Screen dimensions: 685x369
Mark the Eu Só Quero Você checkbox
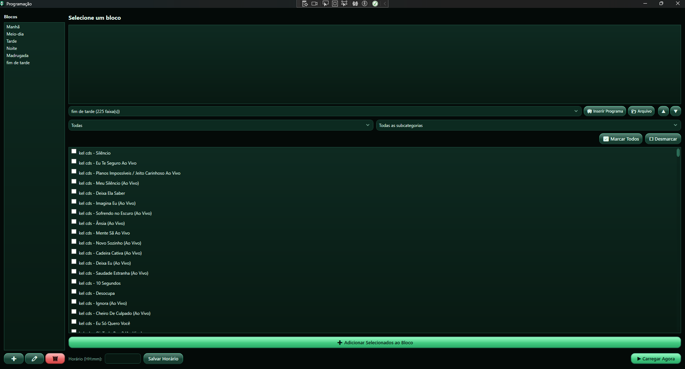74,322
